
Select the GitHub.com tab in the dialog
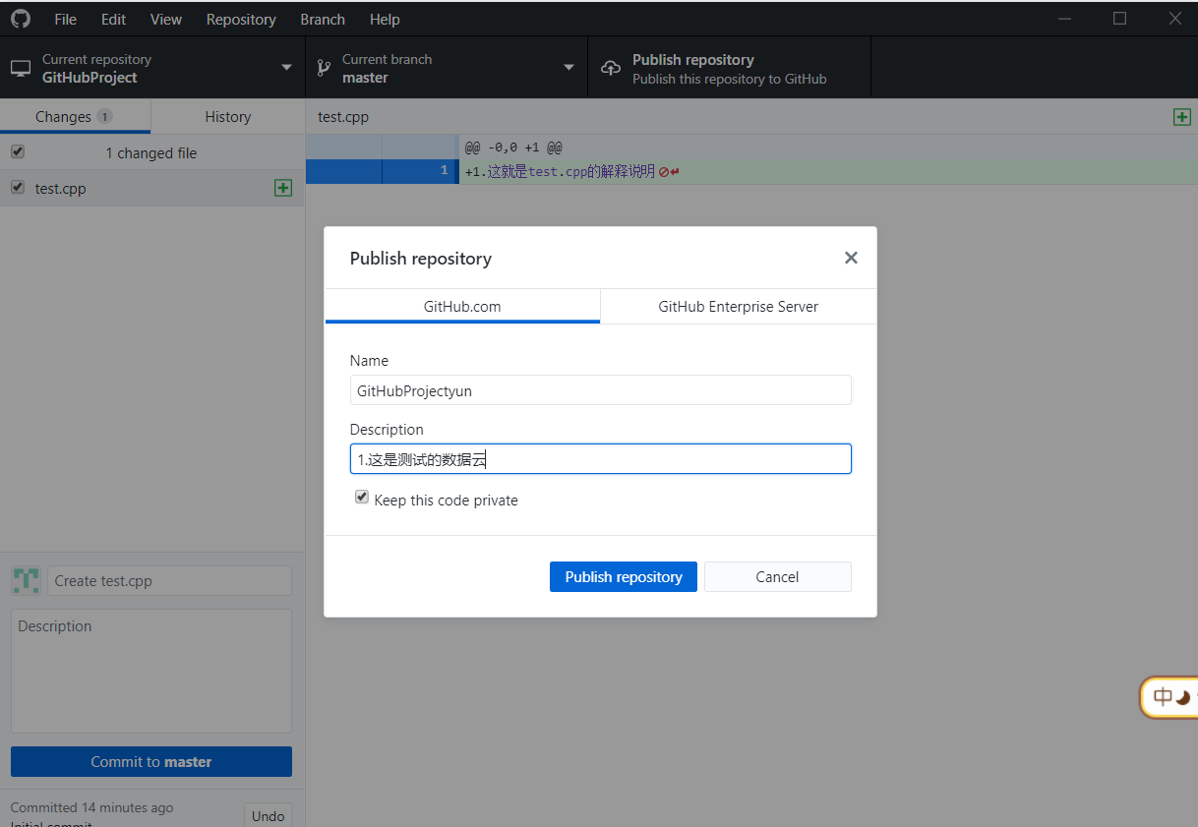point(462,306)
